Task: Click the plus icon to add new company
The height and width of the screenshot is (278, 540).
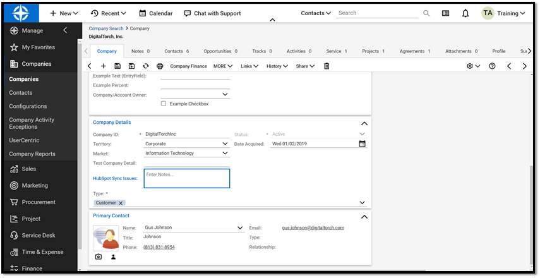Action: [104, 66]
